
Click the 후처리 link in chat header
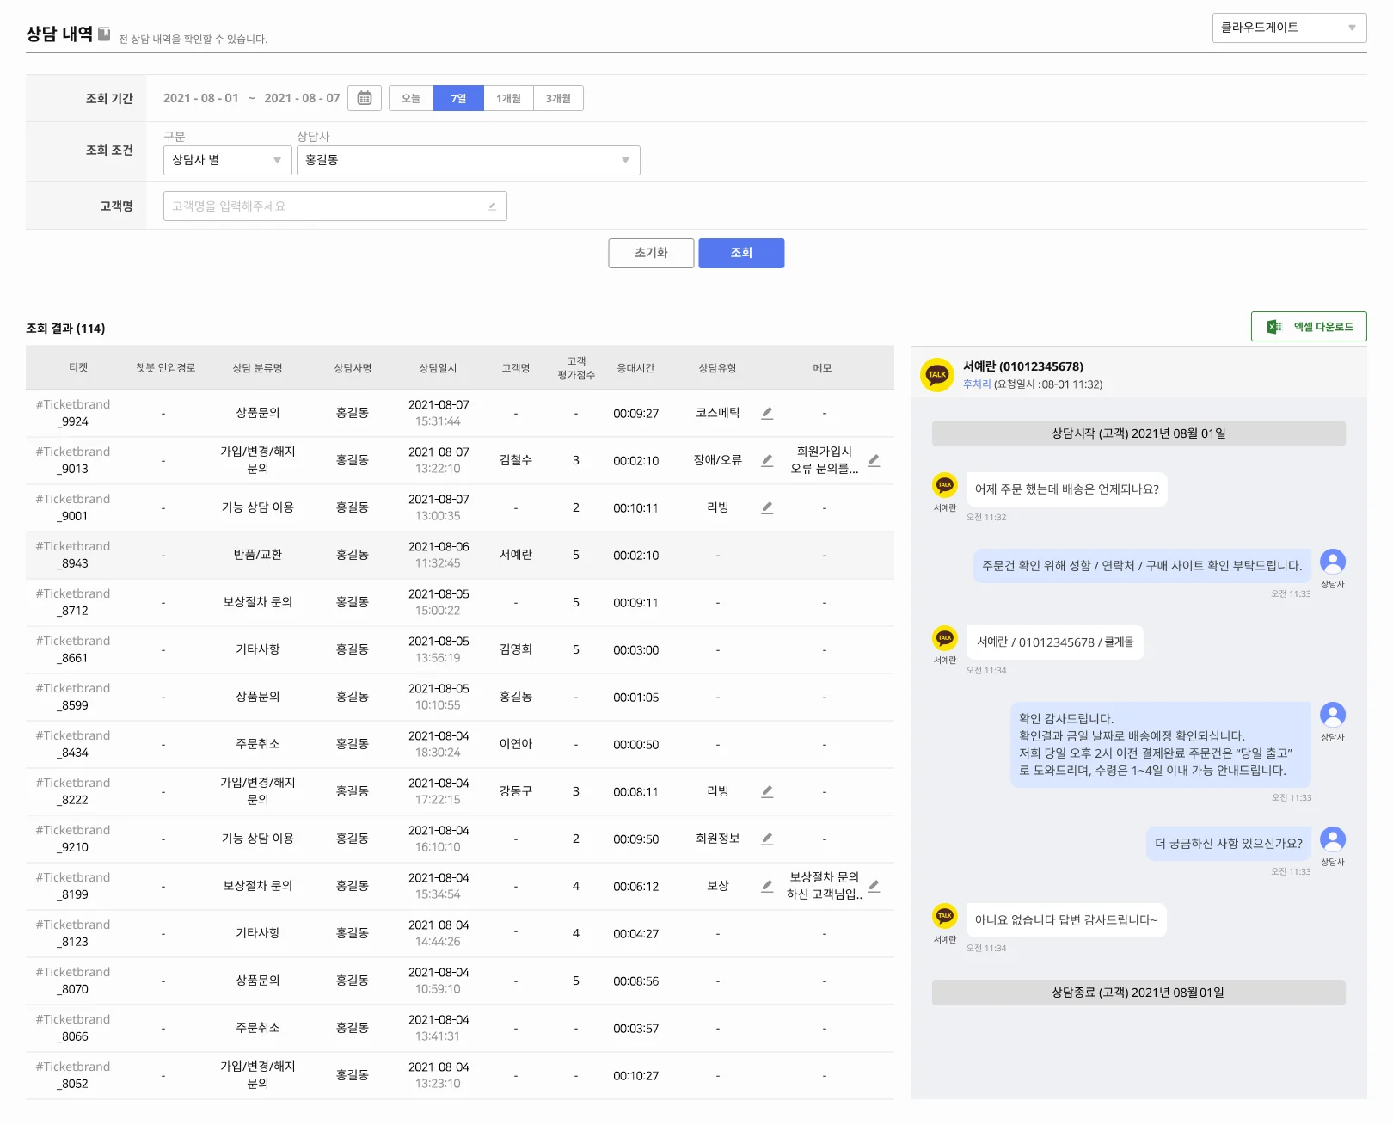[x=976, y=384]
